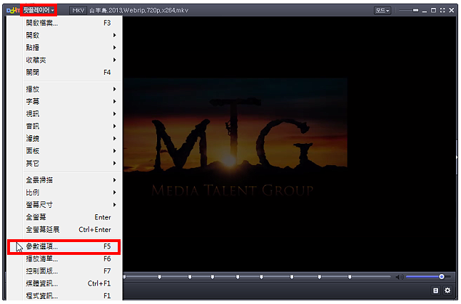Open playlist panel icon at bottom right

[436, 290]
